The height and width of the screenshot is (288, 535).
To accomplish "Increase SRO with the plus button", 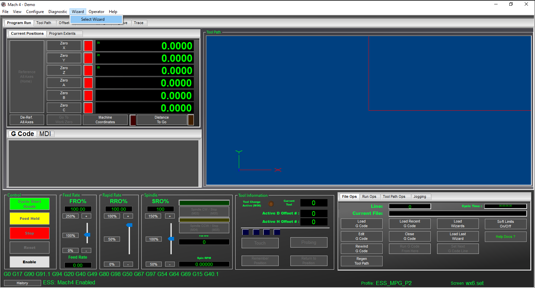I will 170,216.
